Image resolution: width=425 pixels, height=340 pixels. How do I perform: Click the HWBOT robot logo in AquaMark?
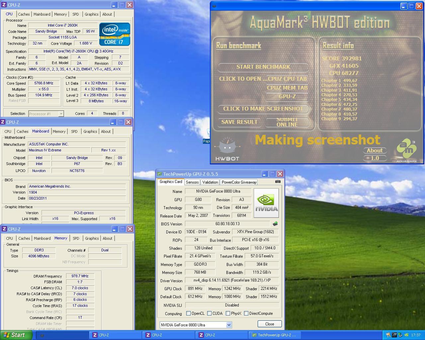(227, 149)
